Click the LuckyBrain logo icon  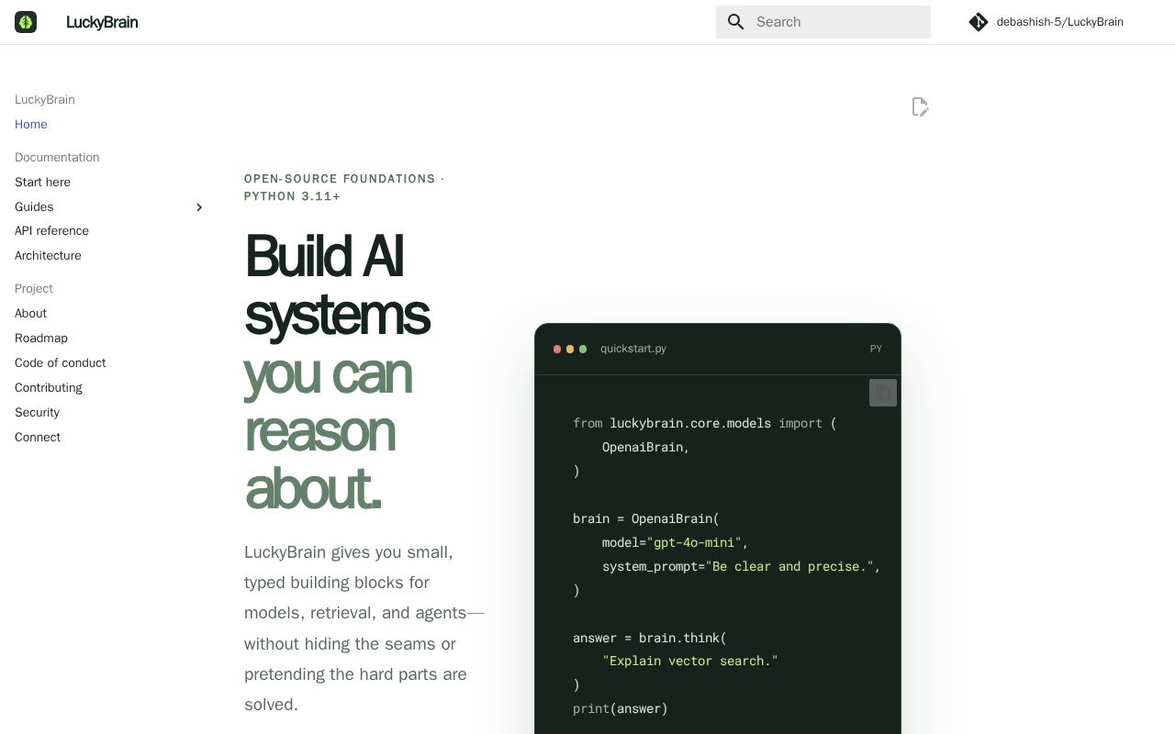coord(26,22)
